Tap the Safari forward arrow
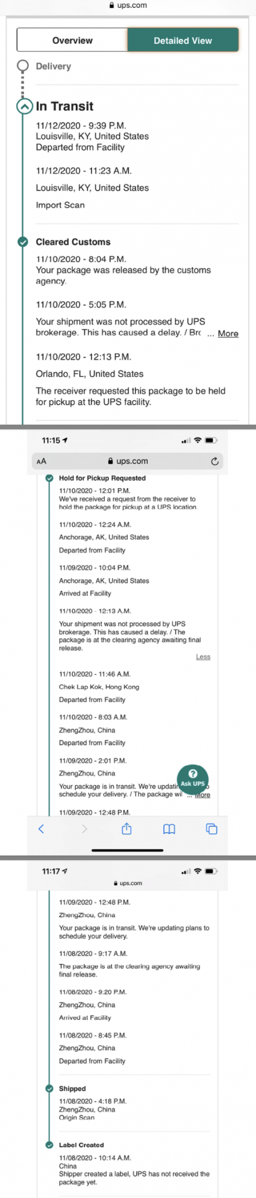Viewport: 256px width, 1198px height. pos(84,829)
